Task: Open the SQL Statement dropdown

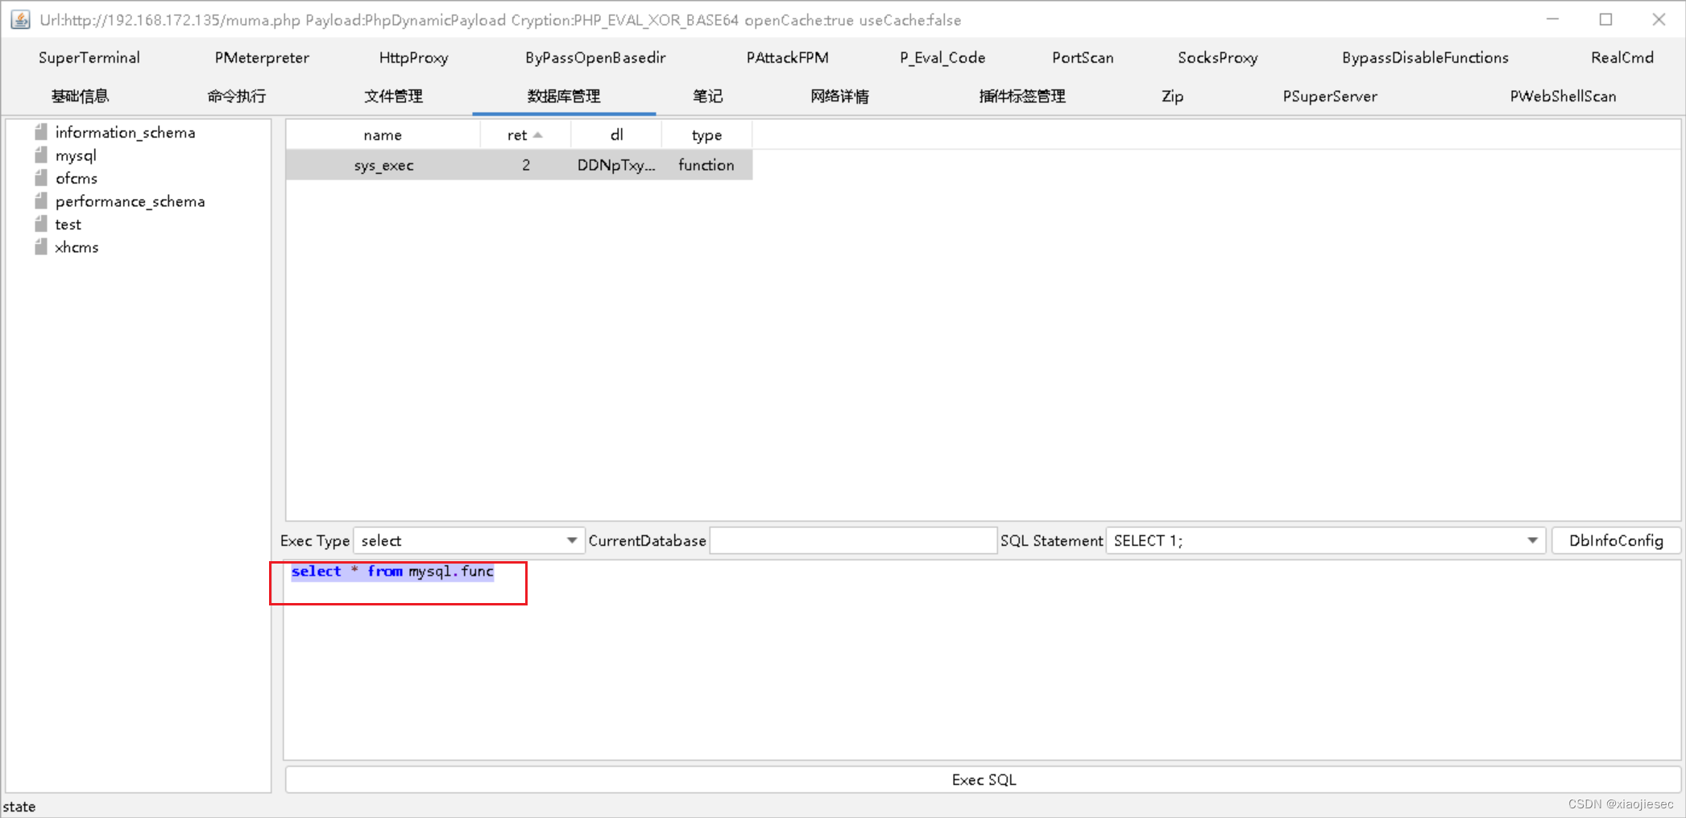Action: tap(1531, 540)
